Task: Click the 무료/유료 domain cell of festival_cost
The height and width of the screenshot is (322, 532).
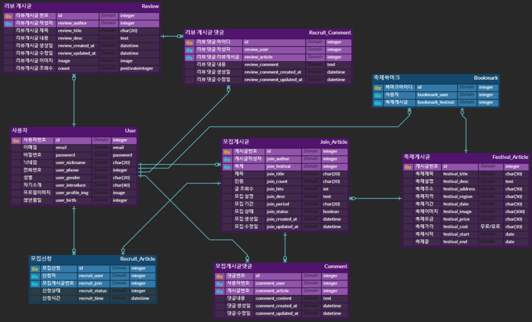Action: (490, 226)
